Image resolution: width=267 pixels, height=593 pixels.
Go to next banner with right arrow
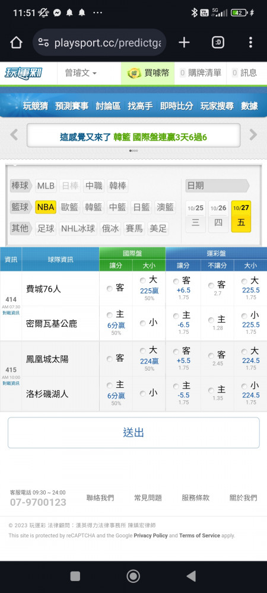[253, 135]
